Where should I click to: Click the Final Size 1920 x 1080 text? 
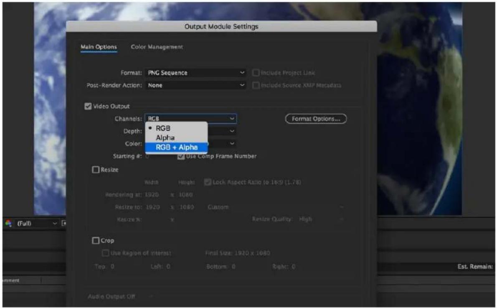238,253
